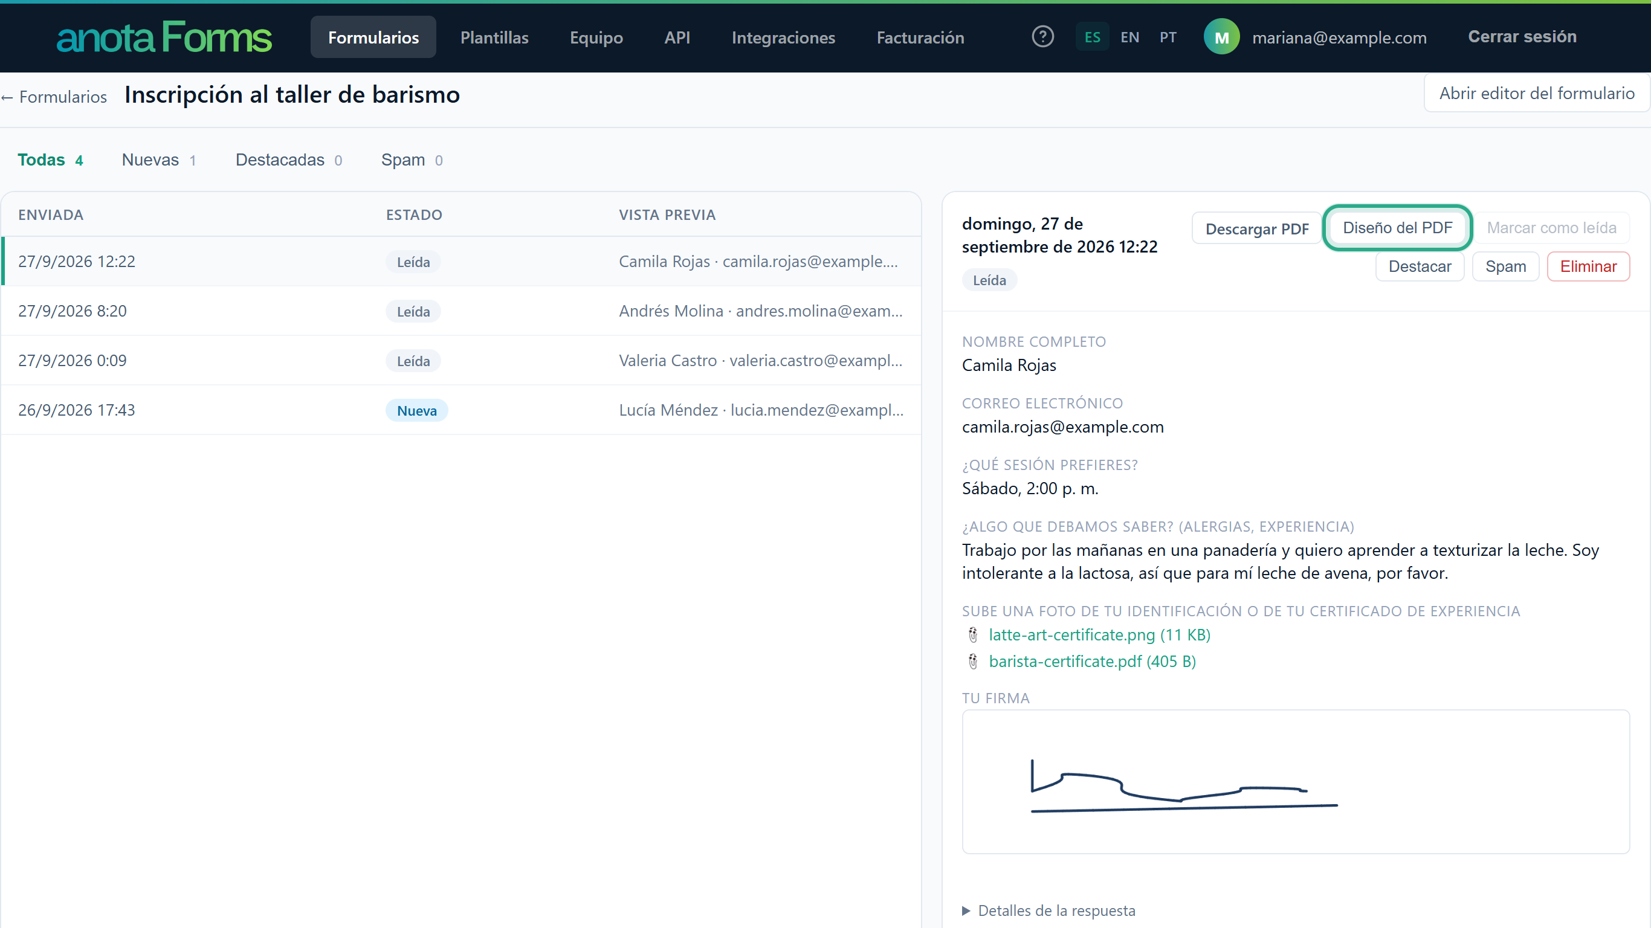The image size is (1651, 928).
Task: Switch language to PT
Action: 1168,37
